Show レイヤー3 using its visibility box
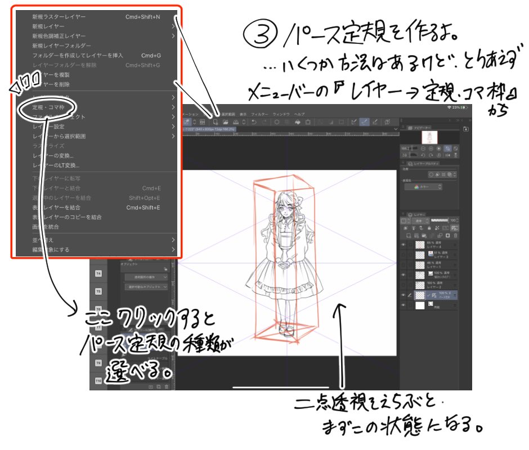Viewport: 529px width, 450px height. click(403, 255)
